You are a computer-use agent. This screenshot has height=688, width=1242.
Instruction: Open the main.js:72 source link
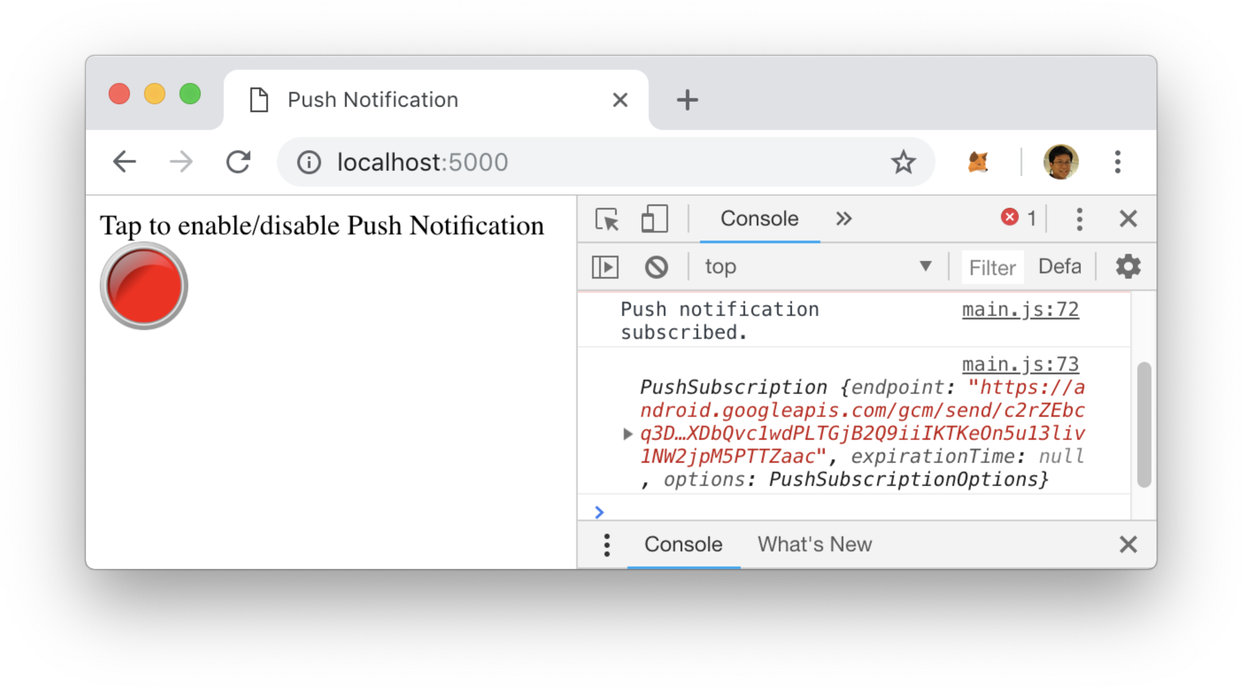(x=1020, y=310)
